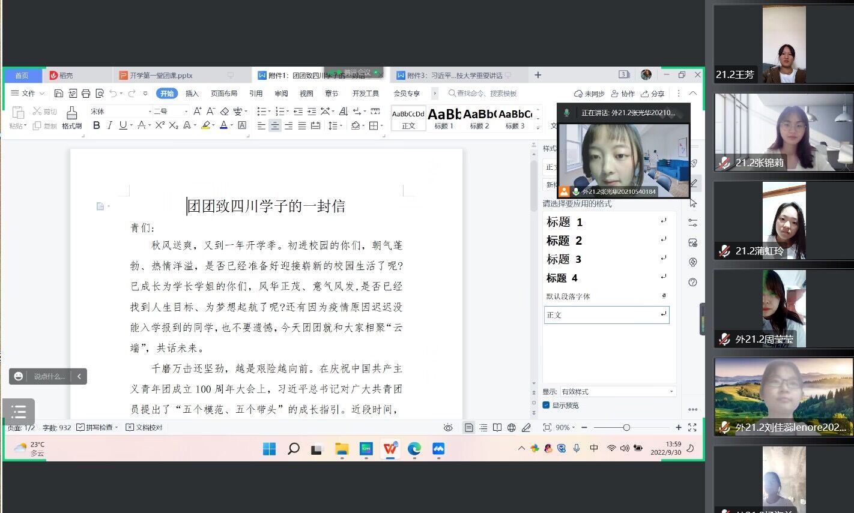Screen dimensions: 854x513
Task: Apply bold formatting with the B icon
Action: coord(96,125)
